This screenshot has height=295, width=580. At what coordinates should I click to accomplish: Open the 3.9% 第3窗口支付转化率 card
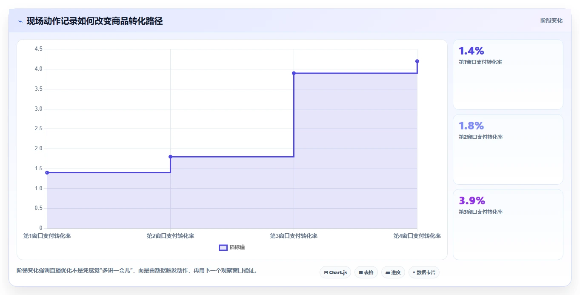508,224
